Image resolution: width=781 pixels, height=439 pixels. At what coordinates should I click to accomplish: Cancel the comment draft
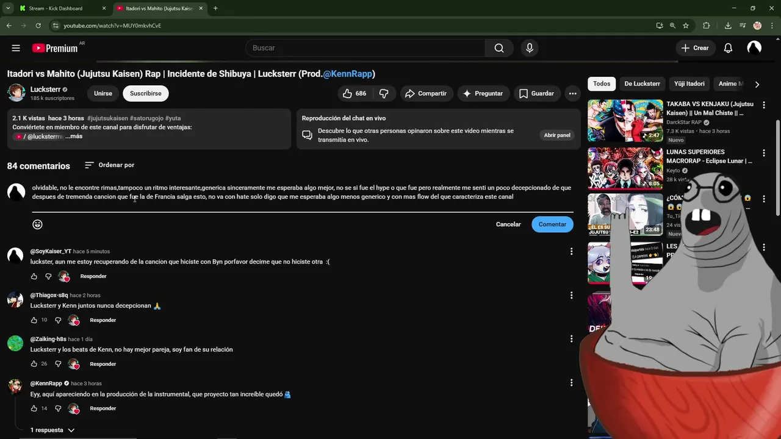tap(508, 224)
